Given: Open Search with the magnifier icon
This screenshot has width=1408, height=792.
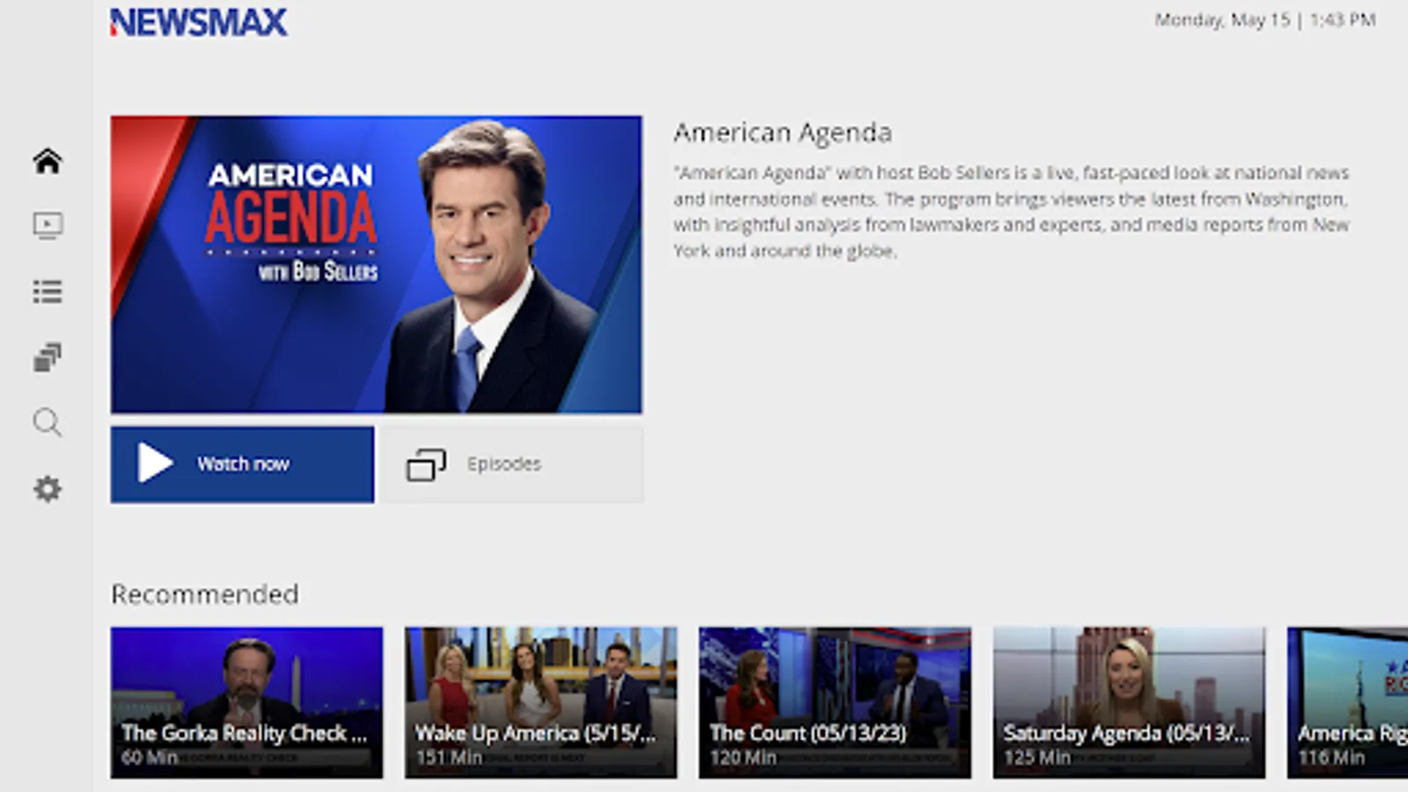Looking at the screenshot, I should pyautogui.click(x=48, y=423).
